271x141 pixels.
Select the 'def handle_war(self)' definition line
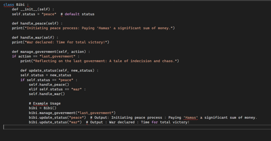pos(35,38)
